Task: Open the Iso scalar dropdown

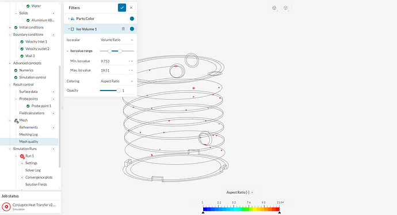Action: click(x=117, y=40)
